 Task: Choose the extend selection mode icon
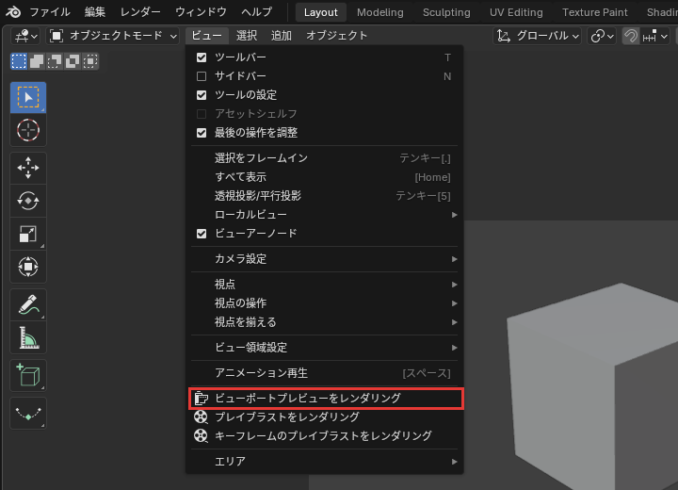pos(37,61)
